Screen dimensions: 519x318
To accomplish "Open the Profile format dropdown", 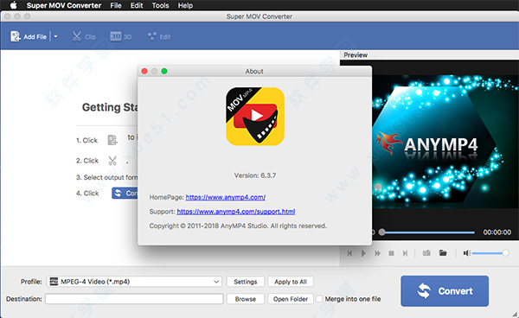I will click(x=134, y=282).
